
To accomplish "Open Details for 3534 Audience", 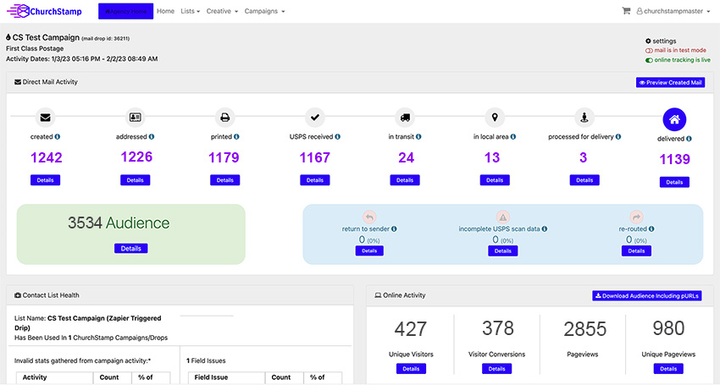I will click(x=130, y=249).
